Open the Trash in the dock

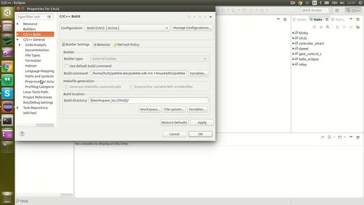[7, 197]
